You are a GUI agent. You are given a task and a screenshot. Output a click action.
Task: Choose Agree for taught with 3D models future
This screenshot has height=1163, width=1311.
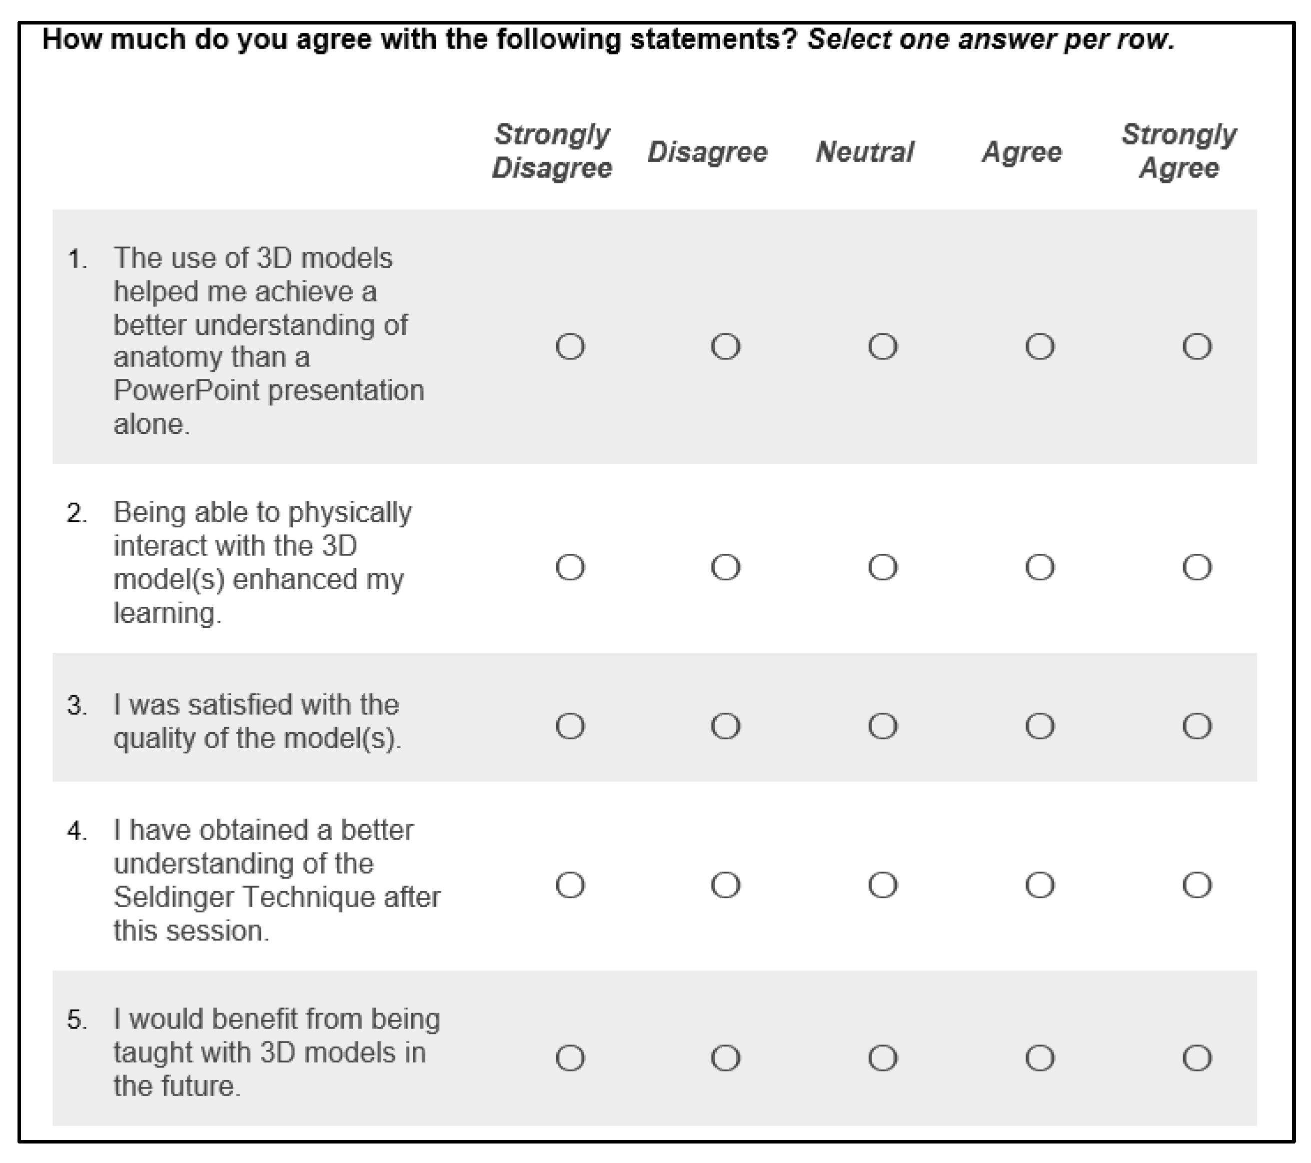tap(1040, 1058)
